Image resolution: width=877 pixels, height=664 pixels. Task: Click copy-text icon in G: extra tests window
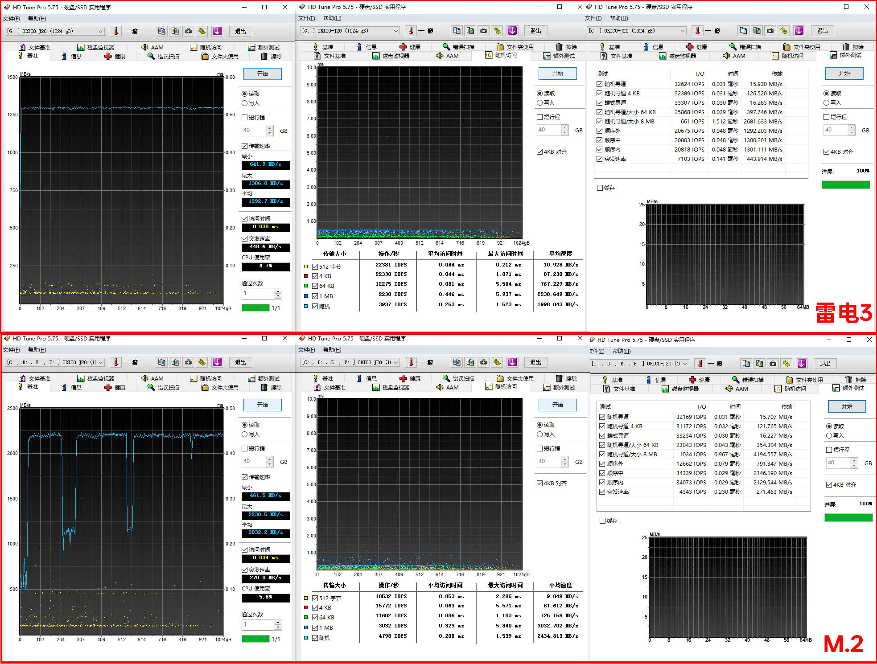(x=744, y=31)
